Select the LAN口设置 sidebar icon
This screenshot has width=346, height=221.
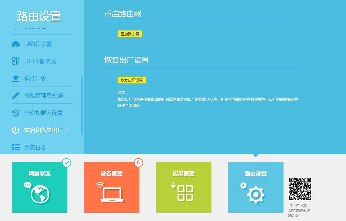(x=16, y=44)
